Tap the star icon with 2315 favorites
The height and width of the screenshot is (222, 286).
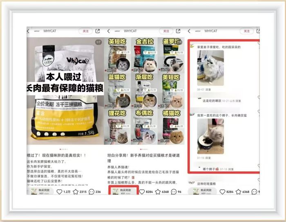76,191
